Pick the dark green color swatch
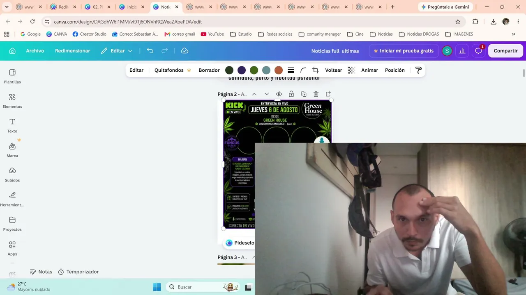526x295 pixels. 229,70
